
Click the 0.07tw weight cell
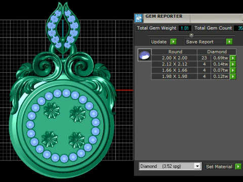click(220, 70)
